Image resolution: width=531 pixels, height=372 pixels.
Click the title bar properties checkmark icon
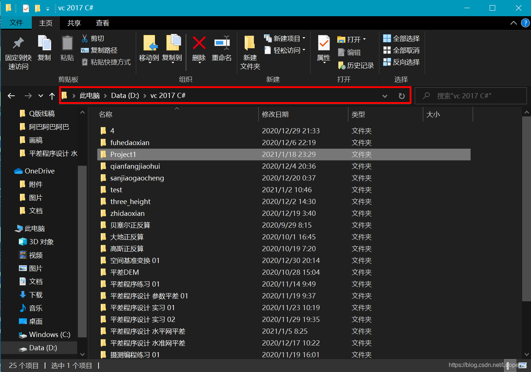(25, 8)
